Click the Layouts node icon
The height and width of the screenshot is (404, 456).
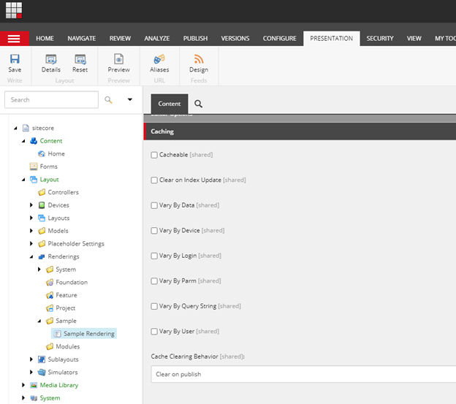pos(42,218)
